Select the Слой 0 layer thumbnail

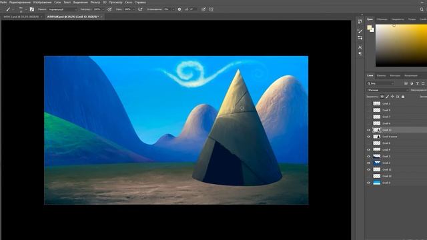[x=376, y=183]
